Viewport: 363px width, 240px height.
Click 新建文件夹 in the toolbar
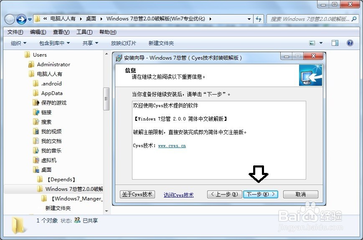[161, 43]
